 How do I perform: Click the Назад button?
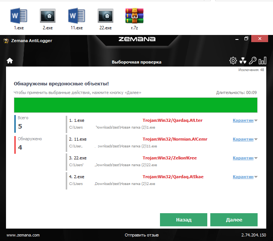184,220
